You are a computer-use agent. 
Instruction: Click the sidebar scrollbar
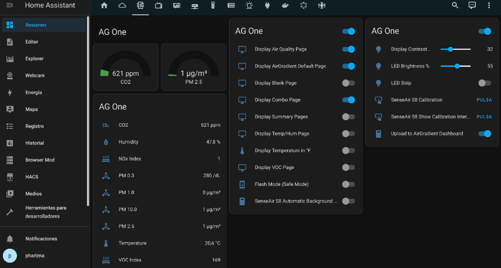[88, 111]
